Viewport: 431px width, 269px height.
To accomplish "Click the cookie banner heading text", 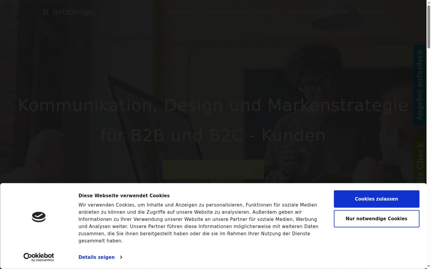I will point(124,196).
